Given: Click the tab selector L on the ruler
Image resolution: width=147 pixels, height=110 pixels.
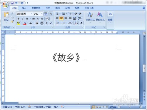Looking at the screenshot, I should (x=4, y=32).
